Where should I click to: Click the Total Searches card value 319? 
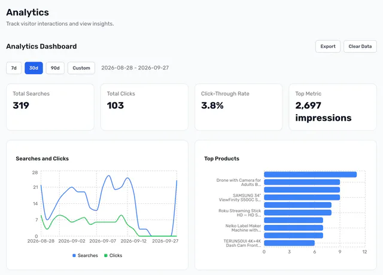tap(21, 105)
